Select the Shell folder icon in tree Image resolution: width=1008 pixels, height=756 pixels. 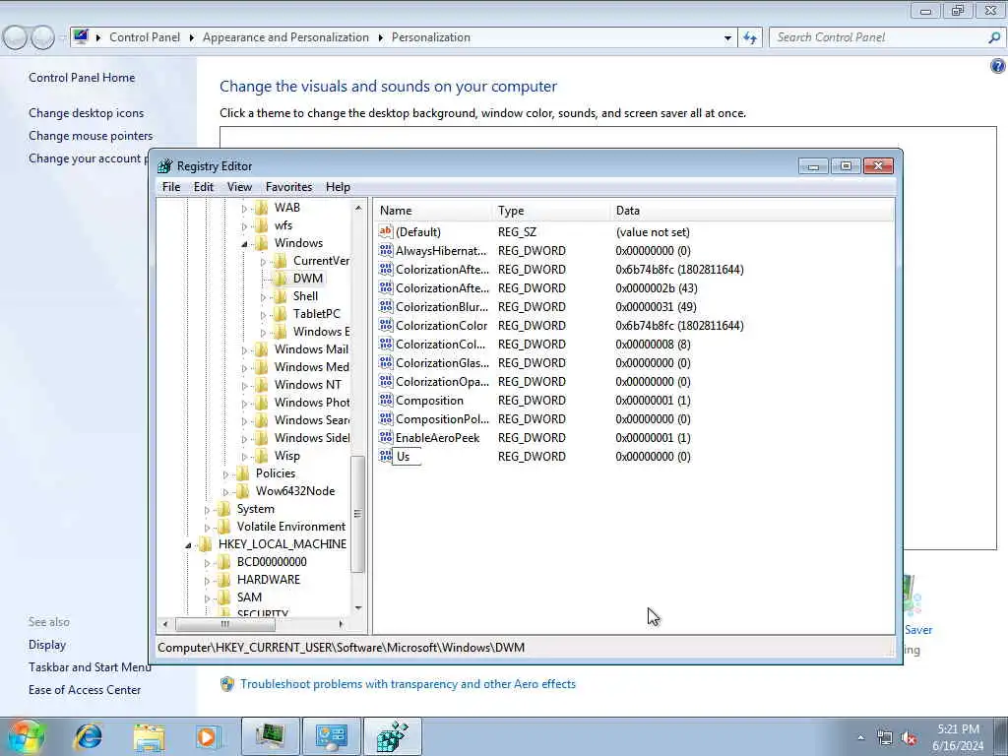pos(280,296)
